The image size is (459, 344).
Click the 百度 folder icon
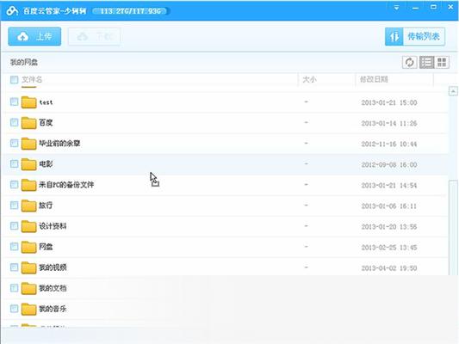(28, 123)
